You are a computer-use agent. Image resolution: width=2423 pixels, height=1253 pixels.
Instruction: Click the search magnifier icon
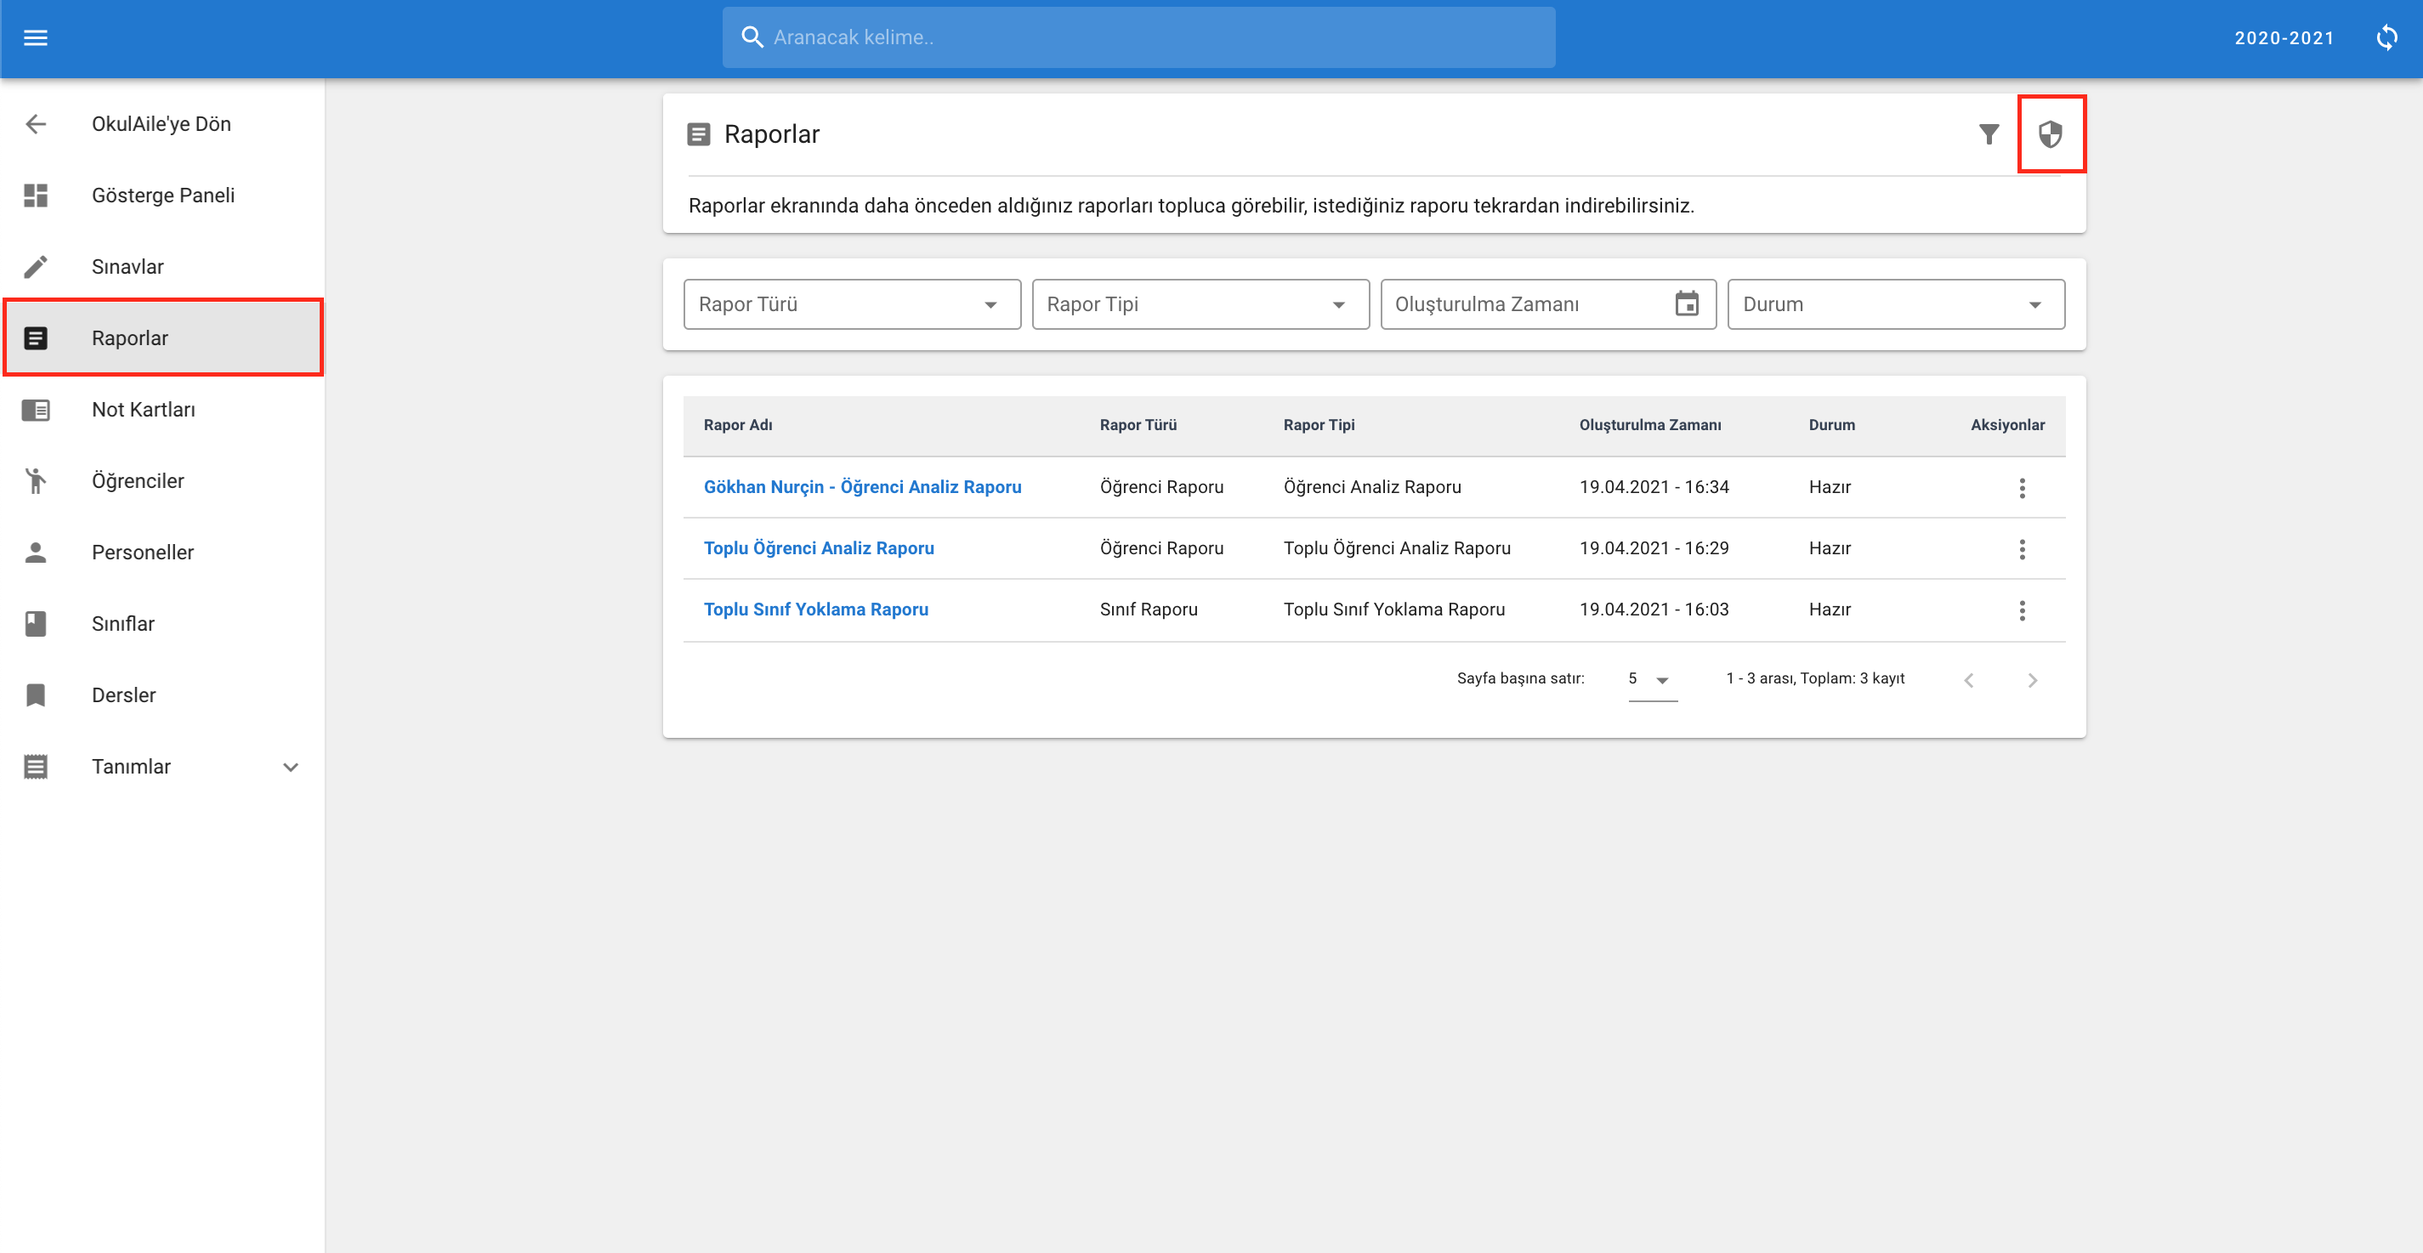[752, 37]
